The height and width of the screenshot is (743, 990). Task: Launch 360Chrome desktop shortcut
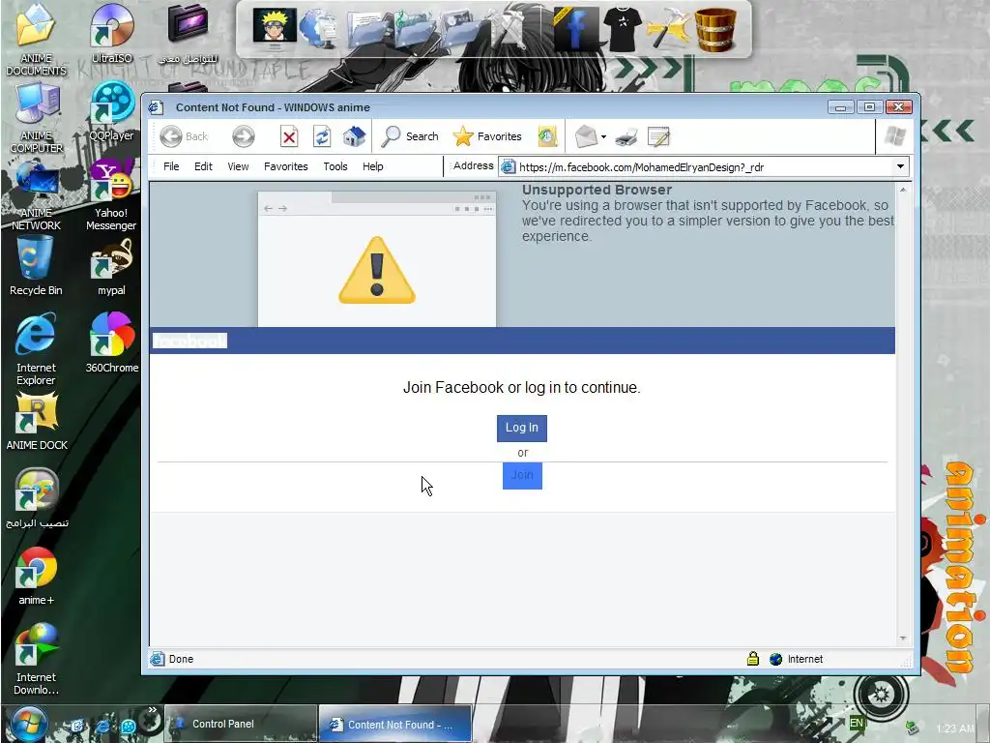click(x=112, y=343)
